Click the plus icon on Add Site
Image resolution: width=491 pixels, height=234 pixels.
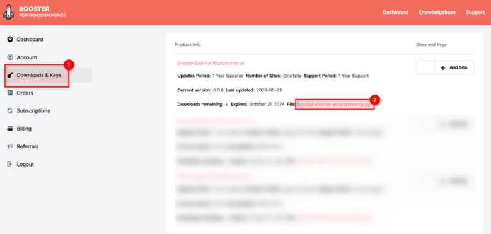click(x=442, y=67)
